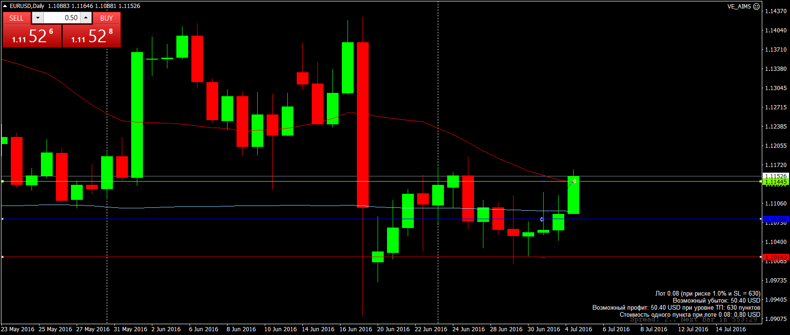This screenshot has width=790, height=335.
Task: Click the VE_AIMS expert label
Action: [x=739, y=7]
